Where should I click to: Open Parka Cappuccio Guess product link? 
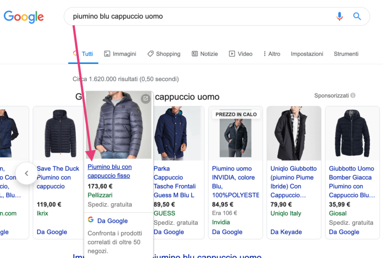coord(175,182)
